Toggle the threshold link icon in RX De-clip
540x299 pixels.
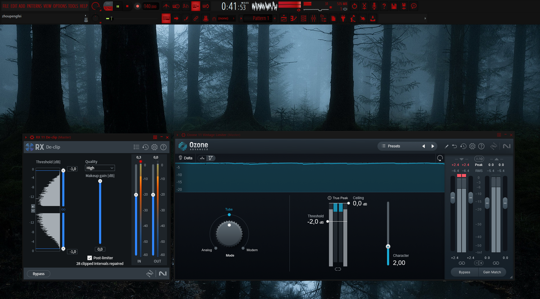tap(63, 210)
